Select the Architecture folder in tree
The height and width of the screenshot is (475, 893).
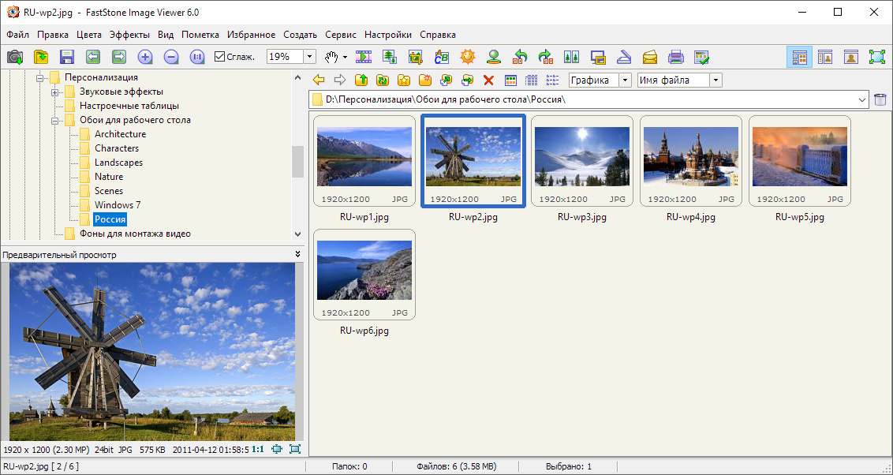[120, 134]
